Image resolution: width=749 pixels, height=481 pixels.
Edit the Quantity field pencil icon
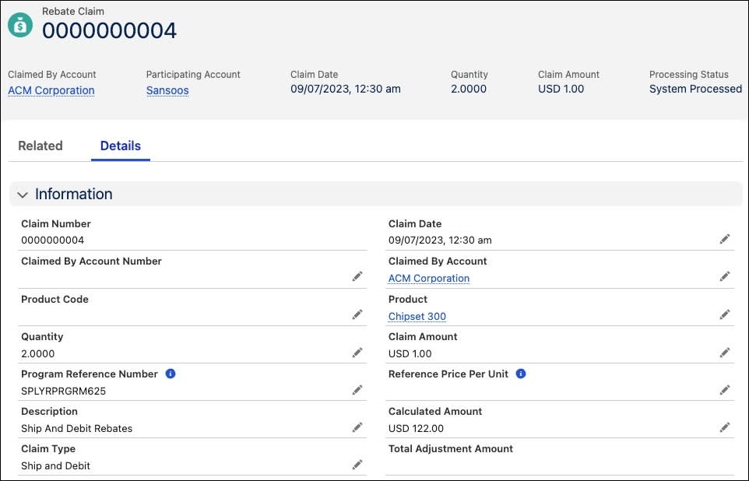tap(357, 353)
